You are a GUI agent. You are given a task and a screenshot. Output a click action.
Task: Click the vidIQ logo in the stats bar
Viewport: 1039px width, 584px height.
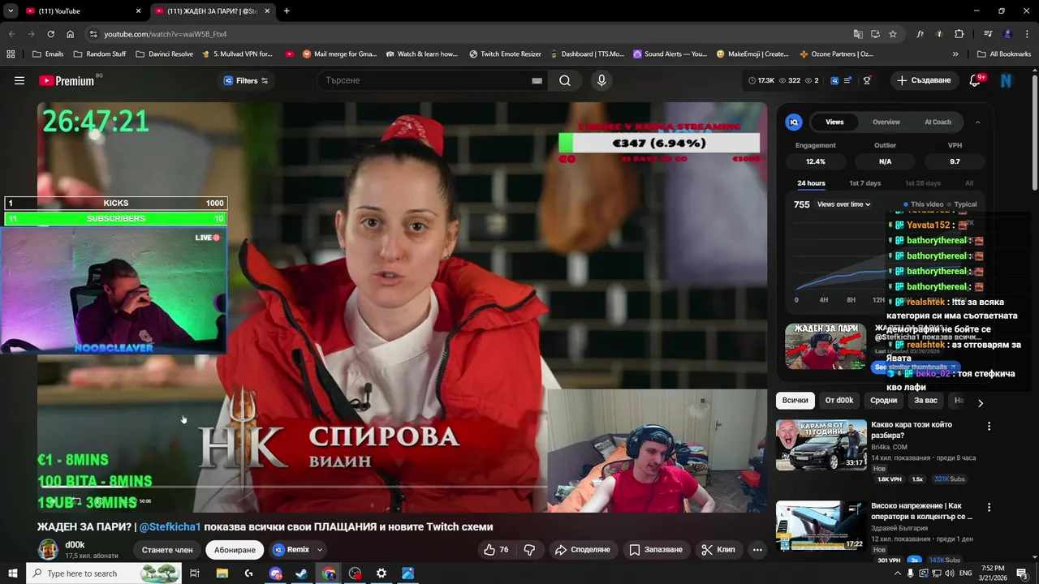point(834,80)
